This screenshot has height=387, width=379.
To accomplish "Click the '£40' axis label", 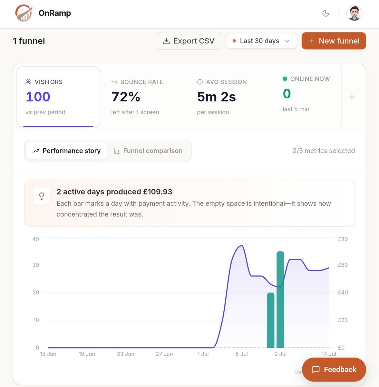I will (343, 293).
